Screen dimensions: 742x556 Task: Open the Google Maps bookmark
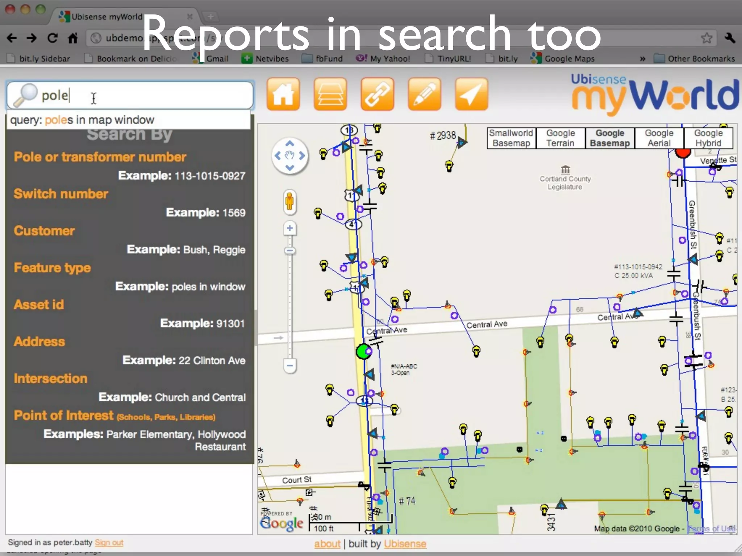click(x=563, y=59)
